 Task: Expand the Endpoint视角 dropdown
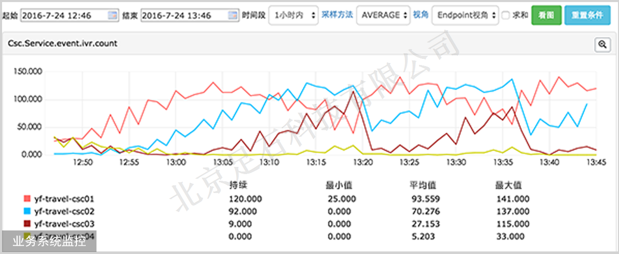point(465,15)
